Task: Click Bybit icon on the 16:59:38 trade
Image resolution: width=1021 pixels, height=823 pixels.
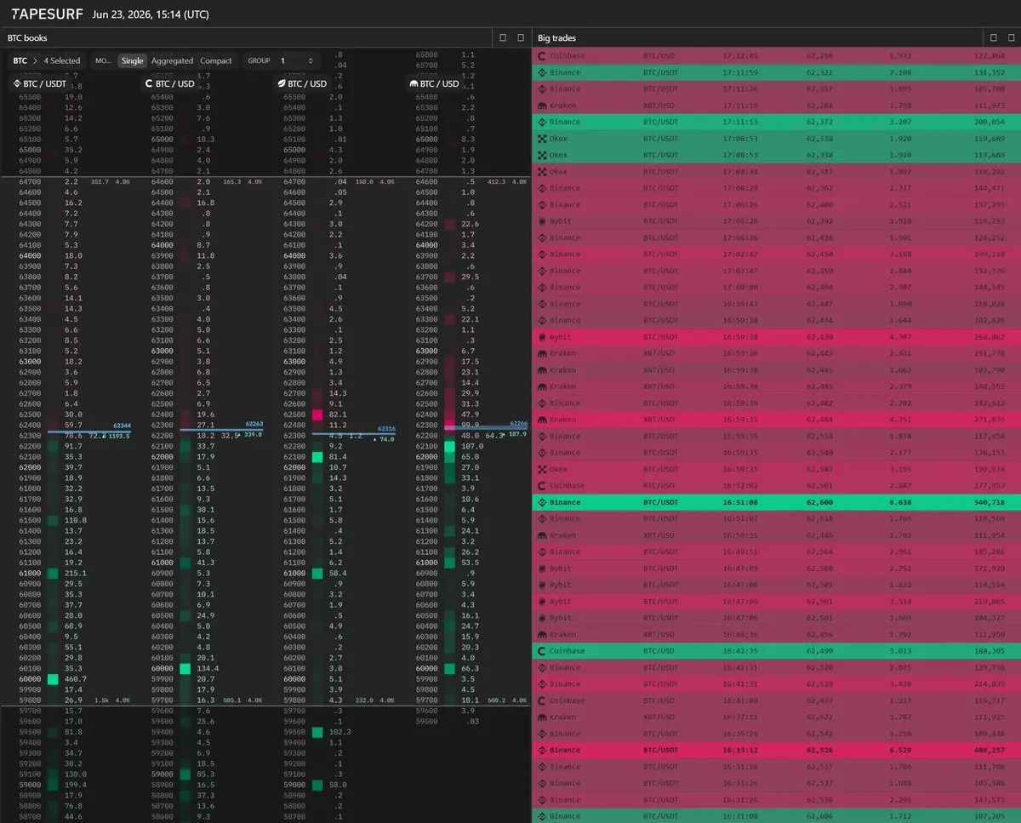Action: [541, 337]
